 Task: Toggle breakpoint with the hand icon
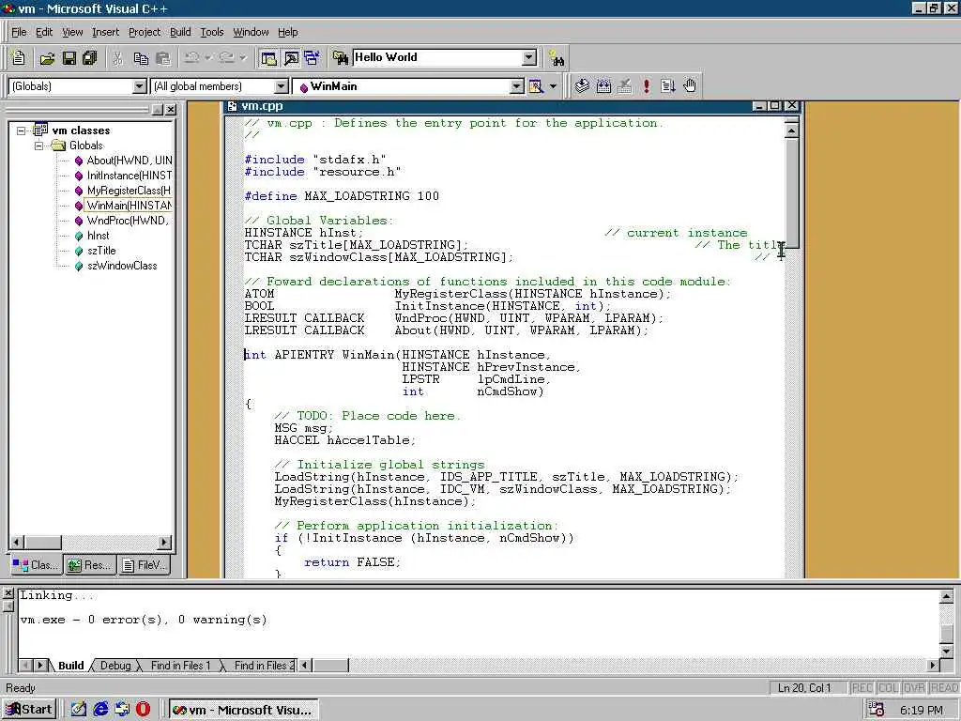(690, 86)
